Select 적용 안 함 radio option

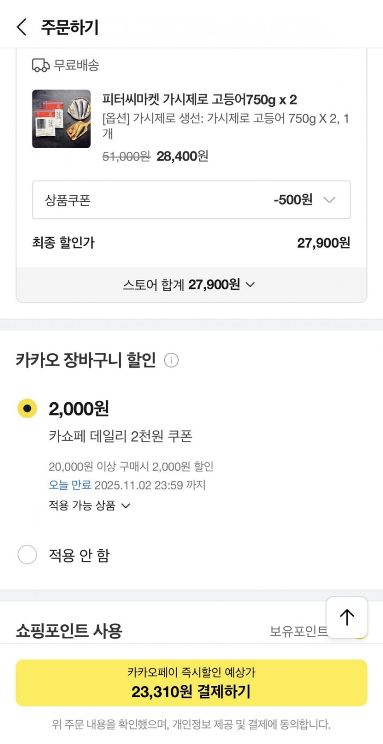[x=27, y=555]
